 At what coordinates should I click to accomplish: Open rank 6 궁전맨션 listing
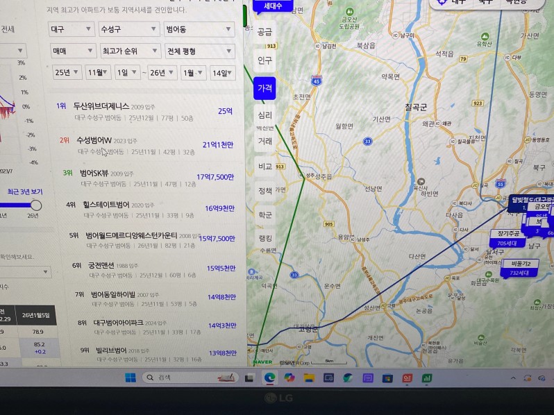pos(154,269)
